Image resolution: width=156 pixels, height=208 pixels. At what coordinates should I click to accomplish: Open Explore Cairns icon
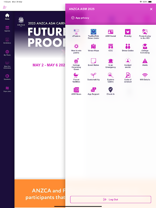click(x=110, y=75)
